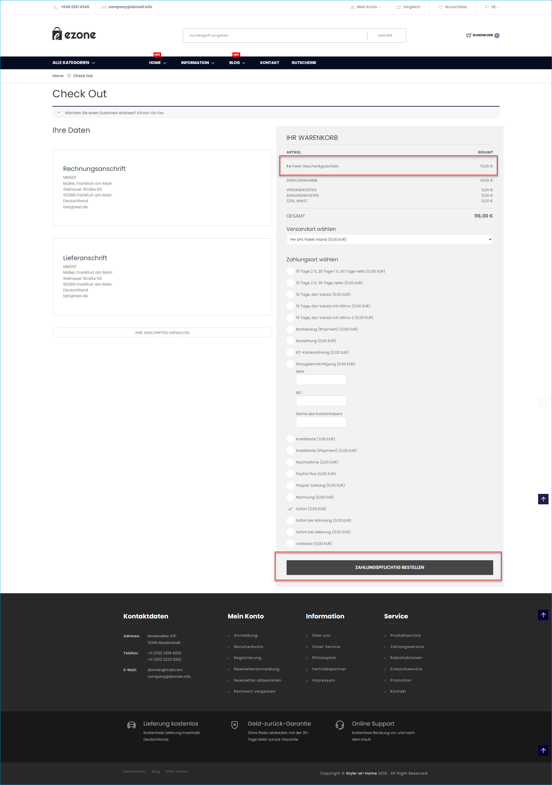
Task: Focus the BIC input field
Action: coord(321,401)
